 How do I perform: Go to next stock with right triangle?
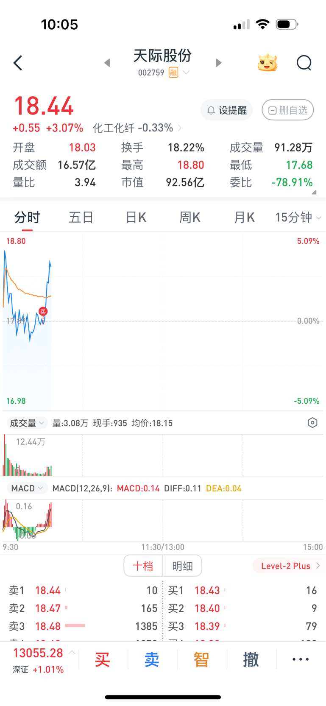click(218, 63)
